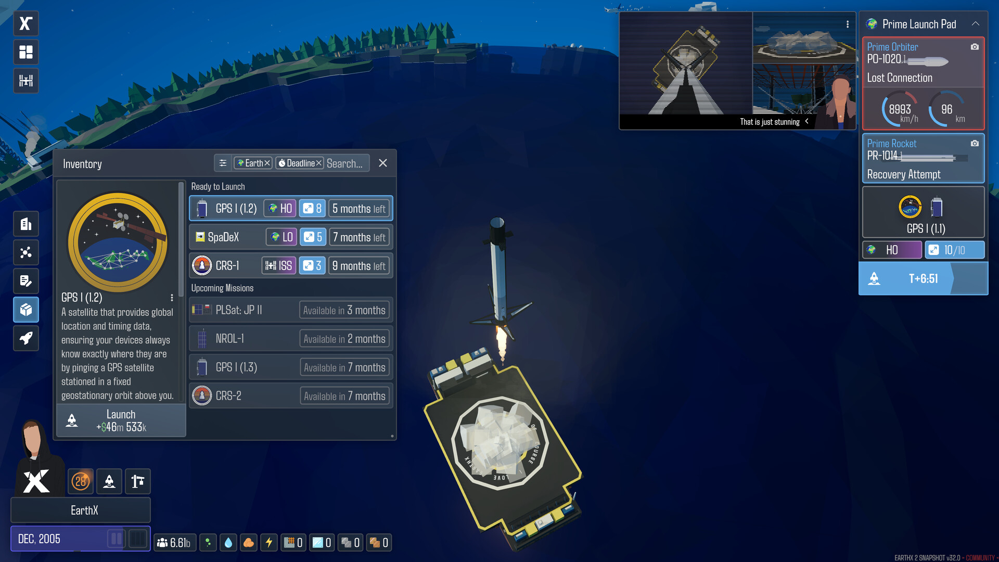Open camera view for Prime Rocket

975,144
